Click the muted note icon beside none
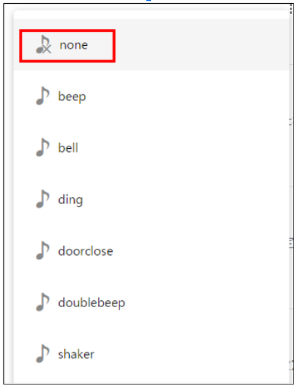Screen dimensions: 296x385 tap(43, 45)
